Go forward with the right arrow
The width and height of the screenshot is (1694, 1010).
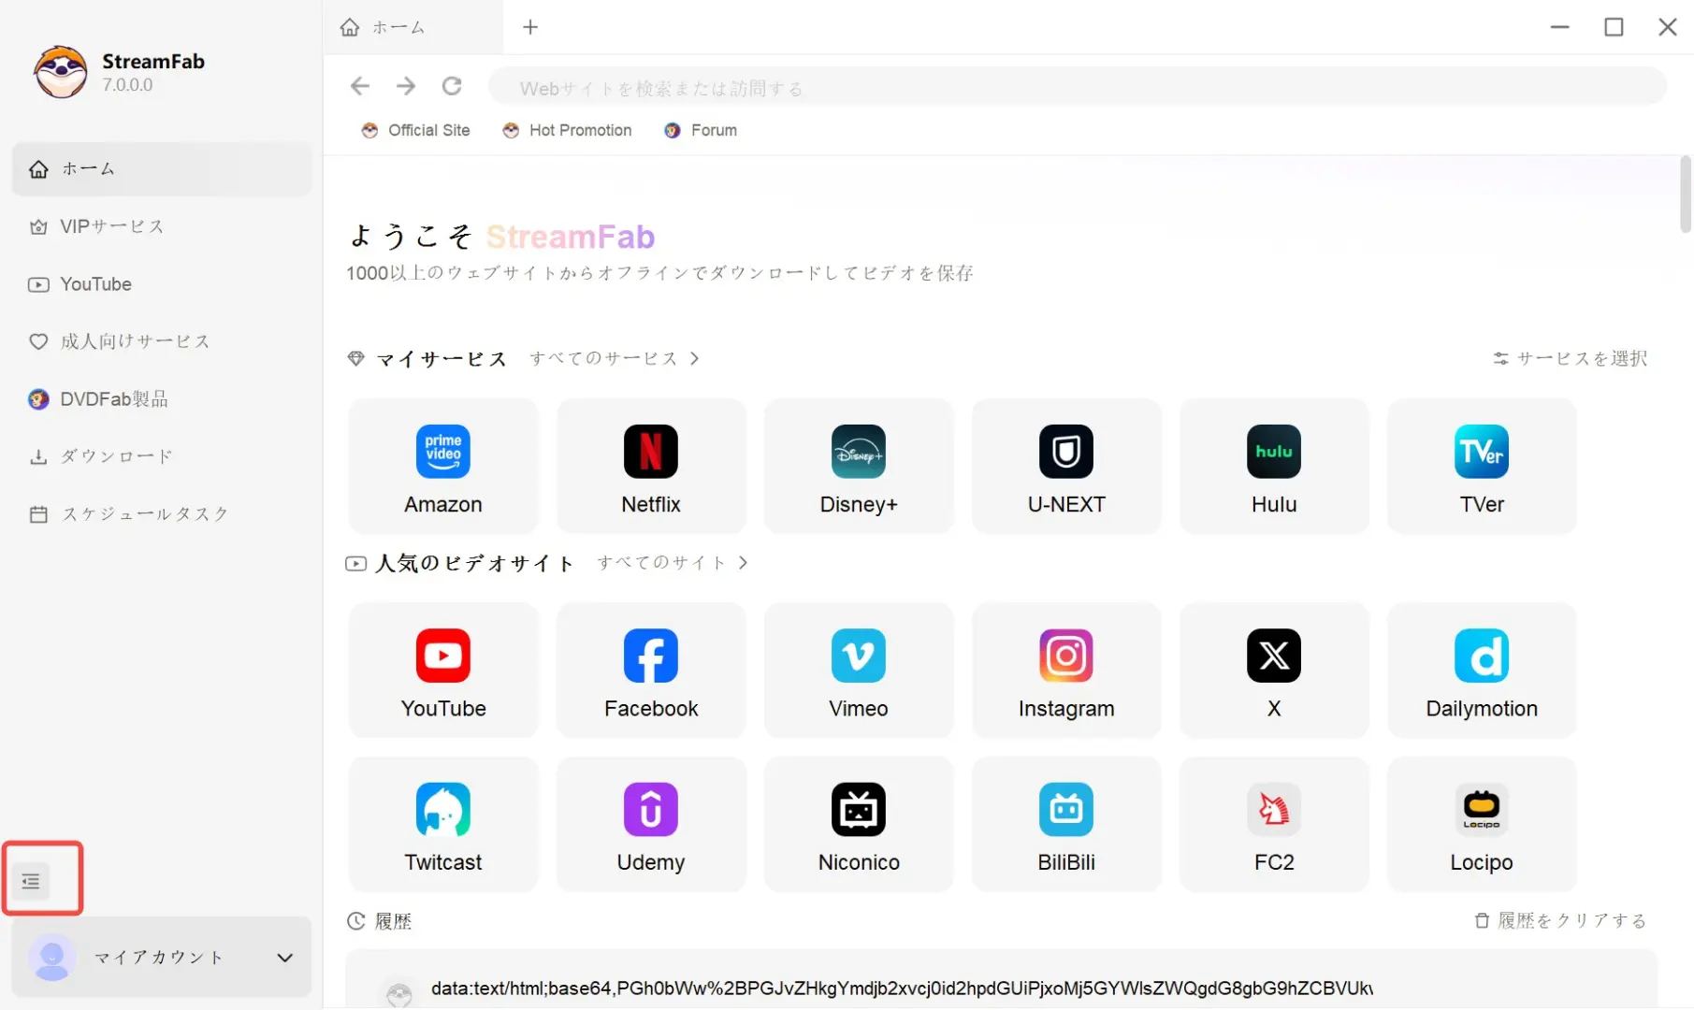(x=406, y=86)
